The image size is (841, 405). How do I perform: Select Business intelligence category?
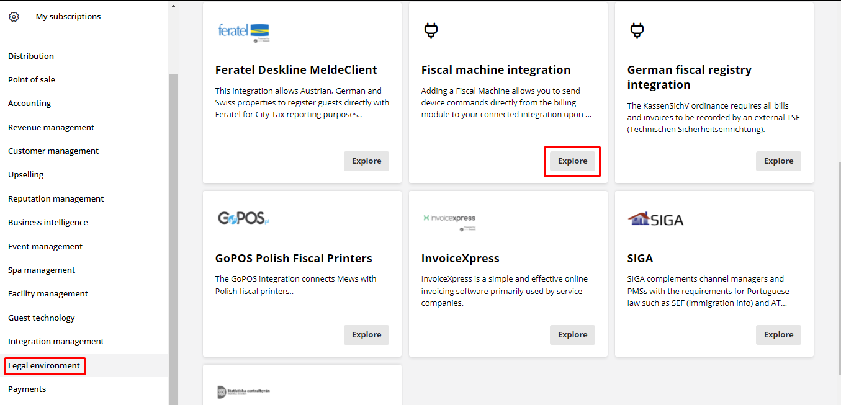pyautogui.click(x=48, y=222)
